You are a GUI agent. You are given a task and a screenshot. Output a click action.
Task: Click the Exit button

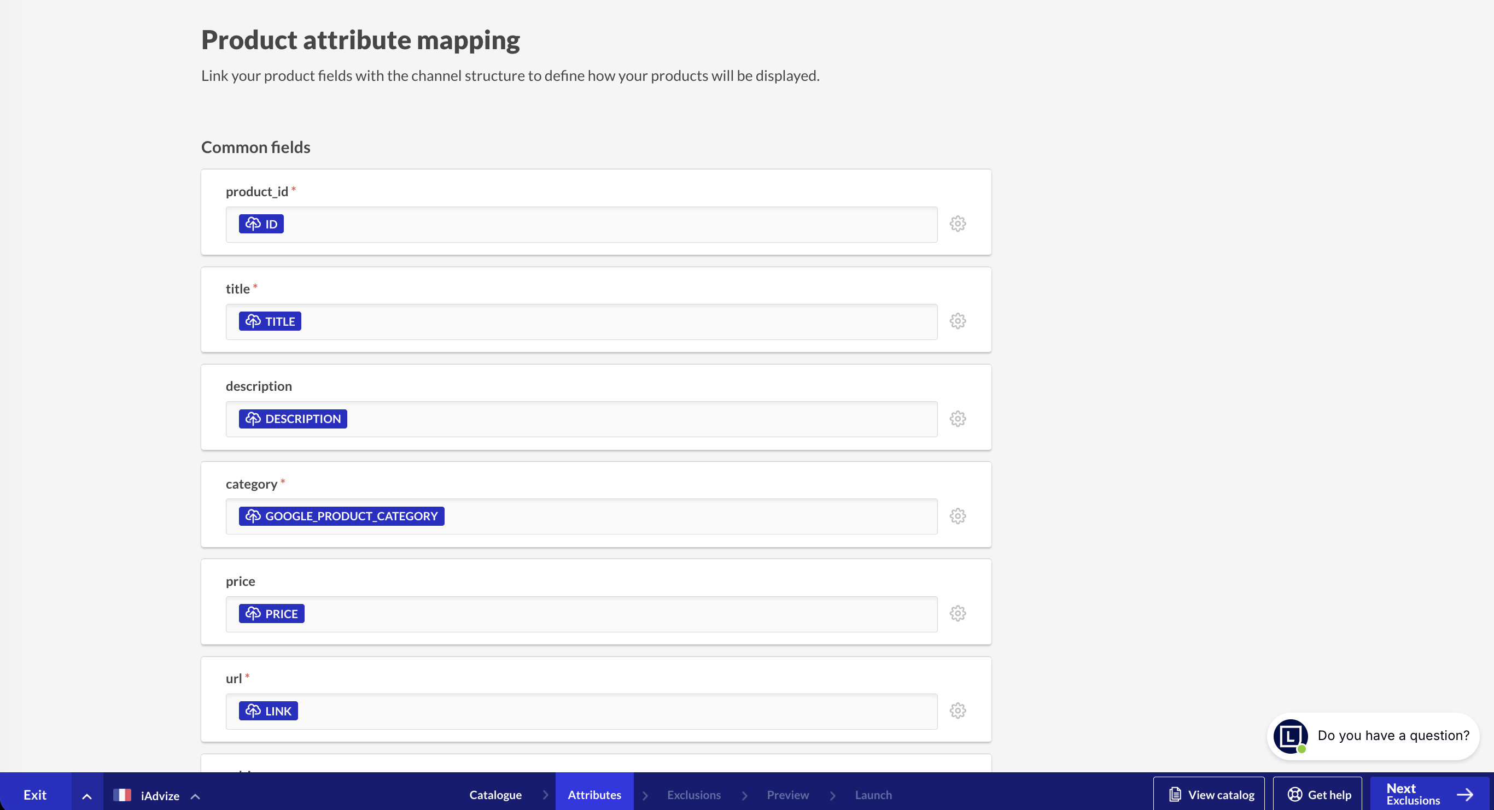35,795
